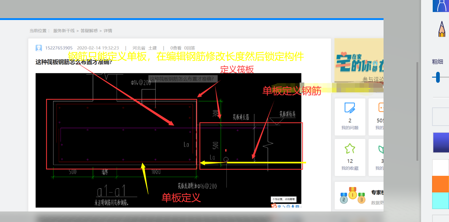The image size is (449, 222).
Task: Click post date 2020-02-14 19:32:23
Action: pos(98,48)
